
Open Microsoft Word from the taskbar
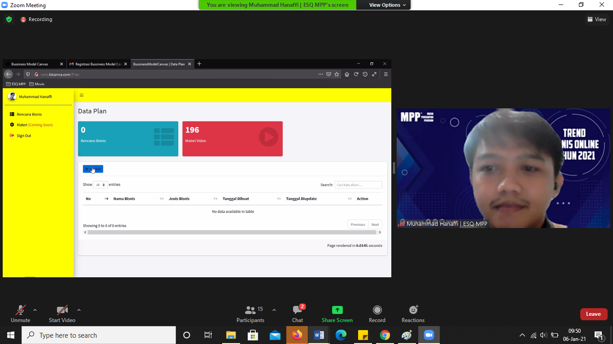(x=319, y=335)
